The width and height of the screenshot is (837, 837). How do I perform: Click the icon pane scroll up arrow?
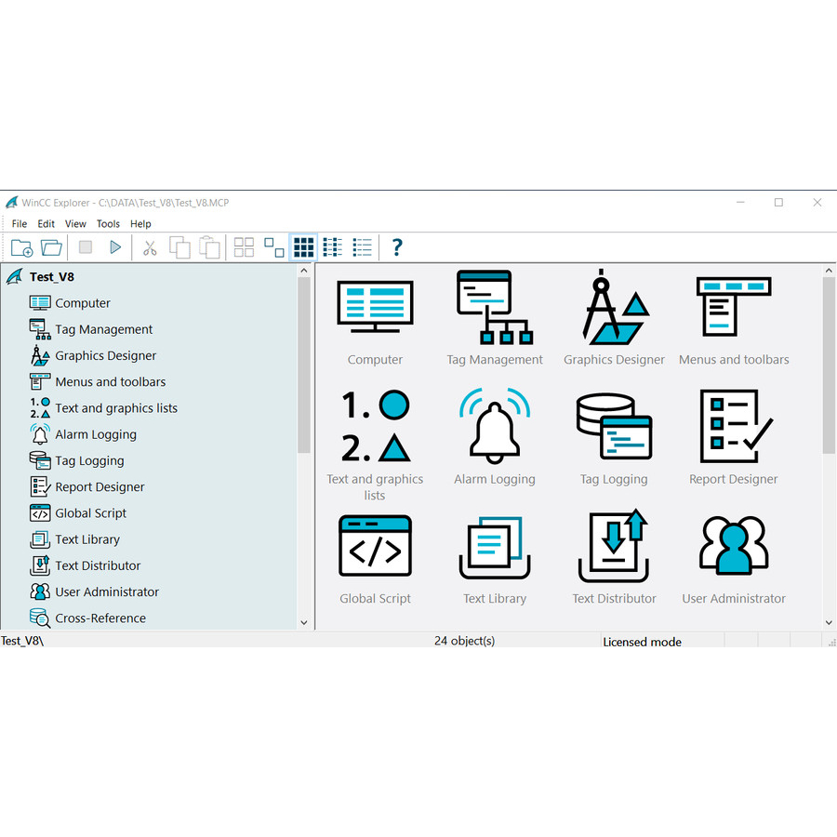(829, 271)
